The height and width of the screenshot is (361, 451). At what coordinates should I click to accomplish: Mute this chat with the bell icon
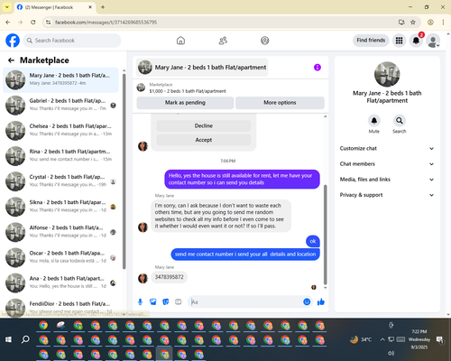click(374, 121)
